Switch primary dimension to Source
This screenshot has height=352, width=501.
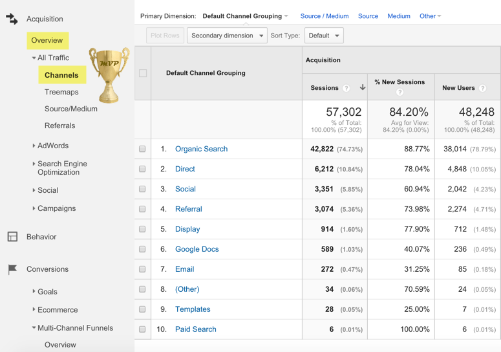click(x=368, y=16)
